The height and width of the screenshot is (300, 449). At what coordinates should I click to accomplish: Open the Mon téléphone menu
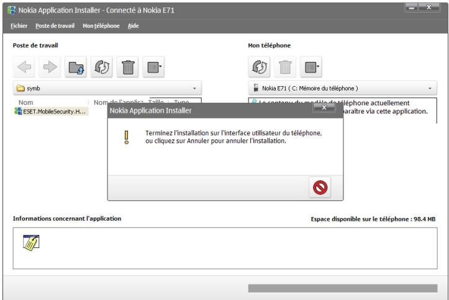point(101,25)
